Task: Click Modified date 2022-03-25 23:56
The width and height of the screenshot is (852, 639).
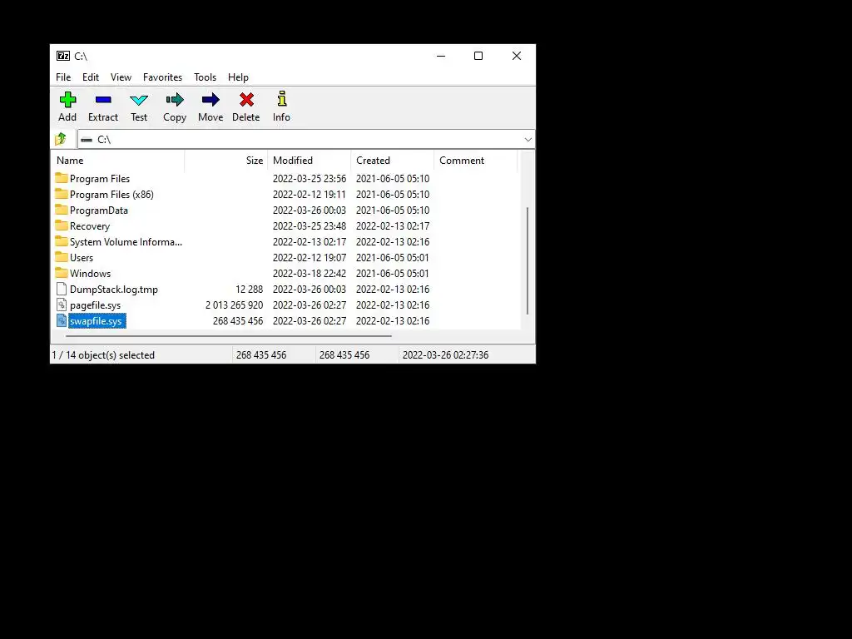Action: [310, 178]
